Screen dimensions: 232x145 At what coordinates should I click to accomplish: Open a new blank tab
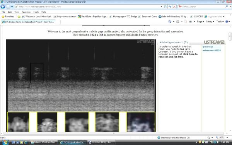point(58,22)
